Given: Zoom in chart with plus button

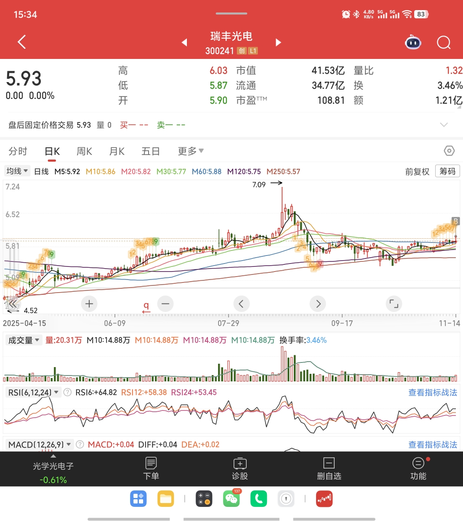Looking at the screenshot, I should point(89,304).
